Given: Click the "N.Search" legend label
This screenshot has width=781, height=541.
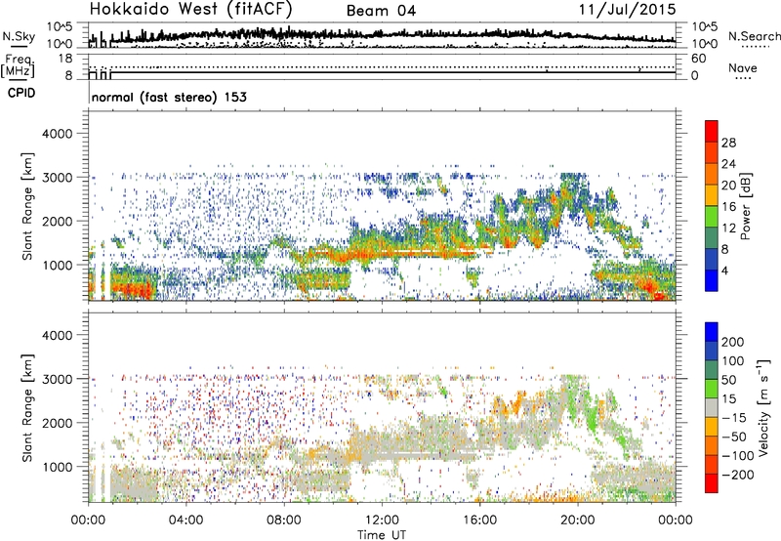Looking at the screenshot, I should click(x=754, y=36).
